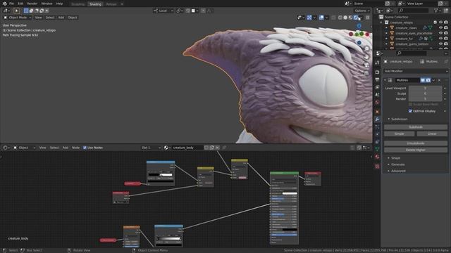The image size is (451, 253).
Task: Switch to rendered viewport shading icon
Action: 355,18
